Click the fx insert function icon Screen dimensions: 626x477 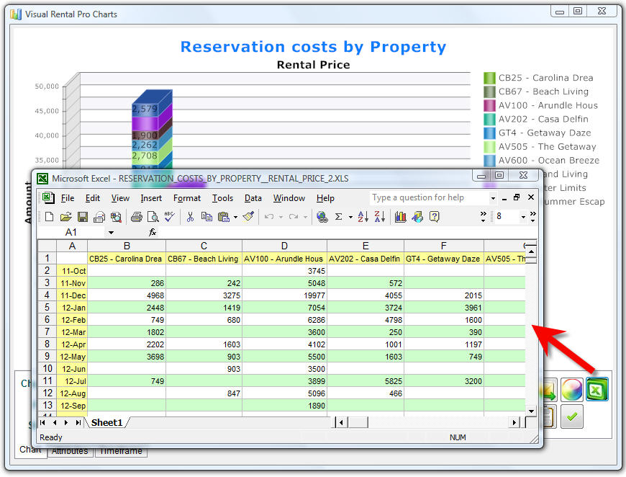point(153,232)
